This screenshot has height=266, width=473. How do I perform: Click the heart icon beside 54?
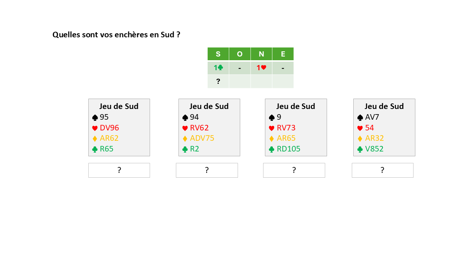(360, 128)
